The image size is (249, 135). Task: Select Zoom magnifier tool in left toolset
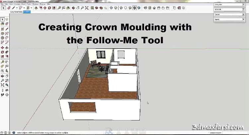(x=2, y=80)
